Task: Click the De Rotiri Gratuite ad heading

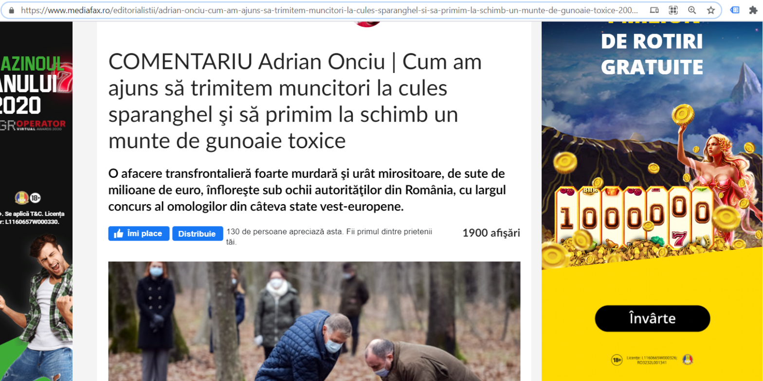Action: coord(652,54)
